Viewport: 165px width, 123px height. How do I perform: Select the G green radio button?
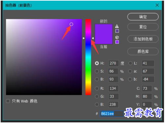point(97,96)
